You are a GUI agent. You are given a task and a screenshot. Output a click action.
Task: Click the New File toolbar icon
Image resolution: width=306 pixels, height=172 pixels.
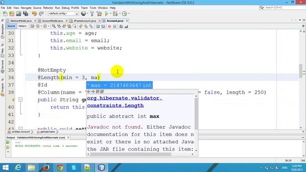coord(5,14)
